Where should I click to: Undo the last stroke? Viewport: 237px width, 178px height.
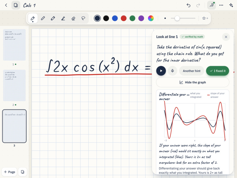(188, 5)
